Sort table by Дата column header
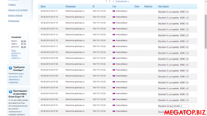207x116 pixels. (x=43, y=6)
